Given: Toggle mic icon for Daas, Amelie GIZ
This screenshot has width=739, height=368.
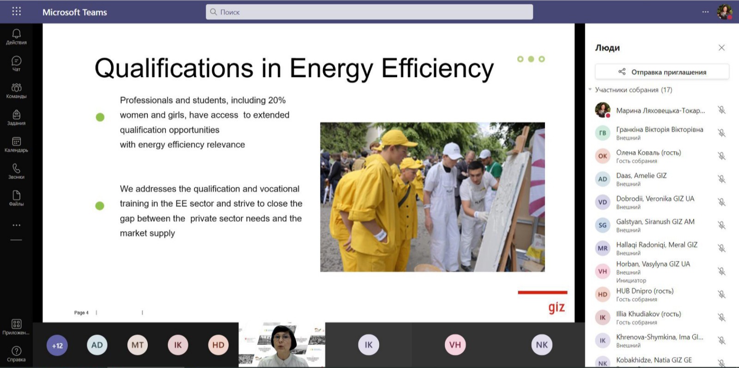Looking at the screenshot, I should click(x=721, y=179).
